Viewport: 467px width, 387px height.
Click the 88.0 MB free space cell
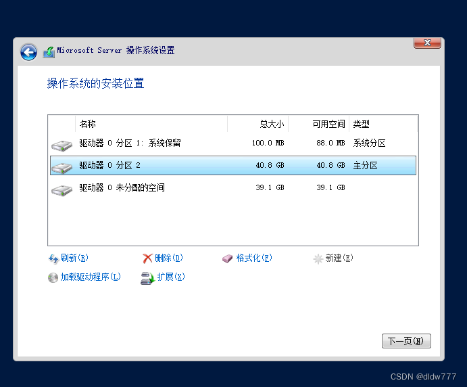pos(330,143)
